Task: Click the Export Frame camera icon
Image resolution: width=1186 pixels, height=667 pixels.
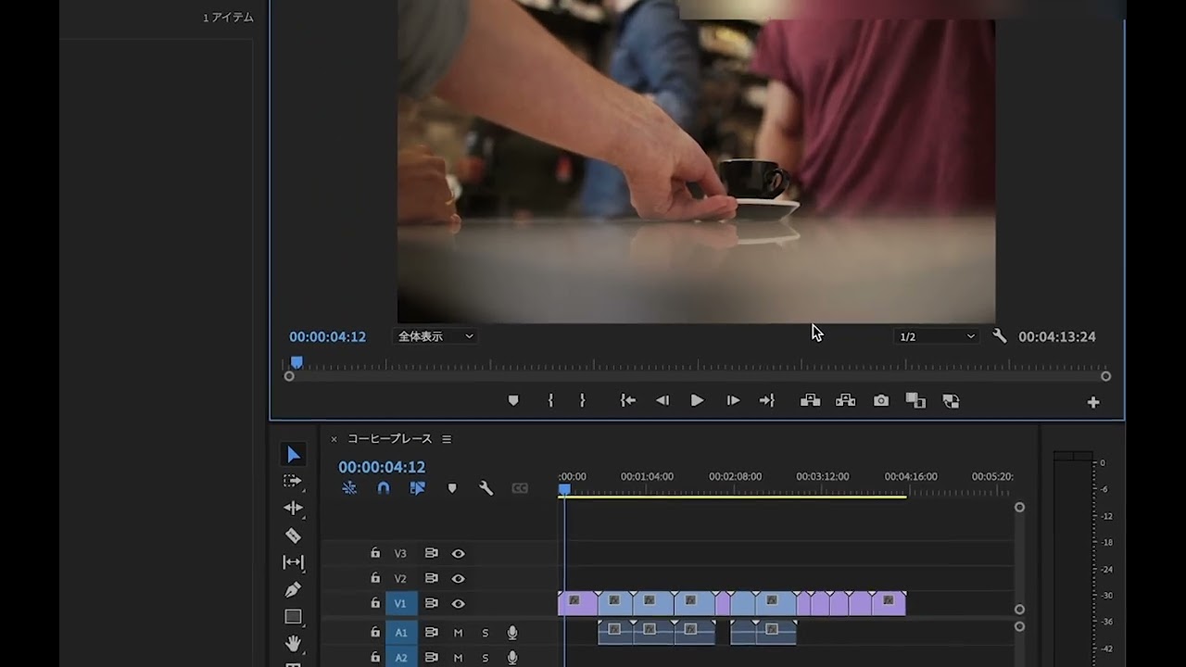Action: coord(880,401)
